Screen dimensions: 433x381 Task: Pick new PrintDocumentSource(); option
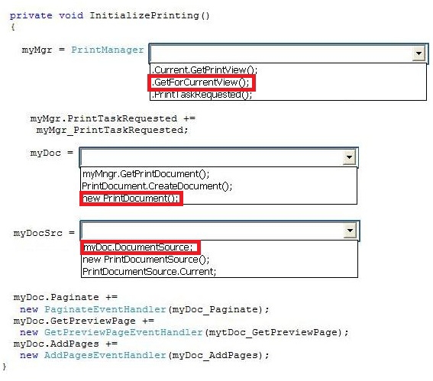(x=146, y=260)
